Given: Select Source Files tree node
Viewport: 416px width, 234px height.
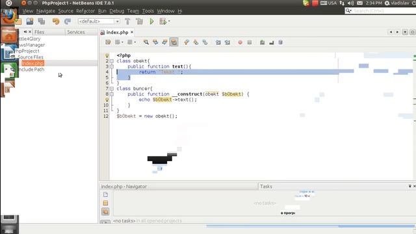Looking at the screenshot, I should (x=31, y=57).
